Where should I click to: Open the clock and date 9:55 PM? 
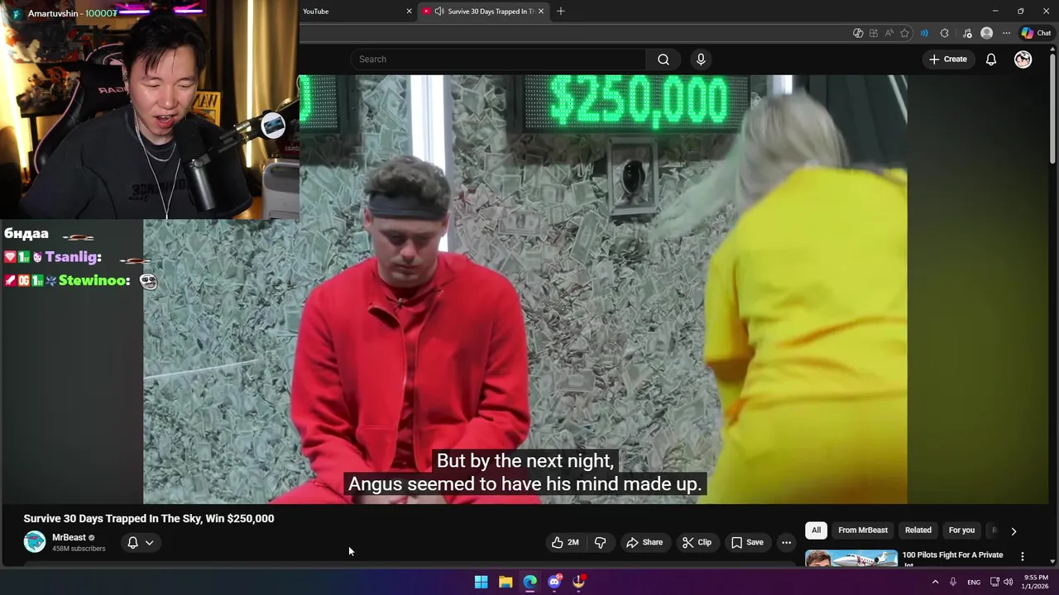click(1036, 582)
